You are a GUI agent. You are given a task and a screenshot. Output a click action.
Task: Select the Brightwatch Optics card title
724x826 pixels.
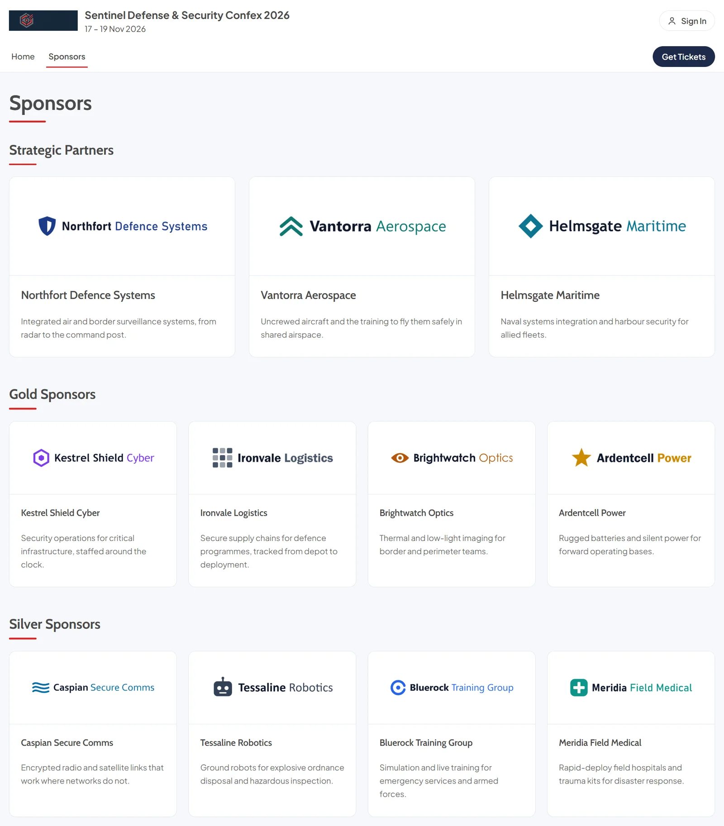point(416,513)
